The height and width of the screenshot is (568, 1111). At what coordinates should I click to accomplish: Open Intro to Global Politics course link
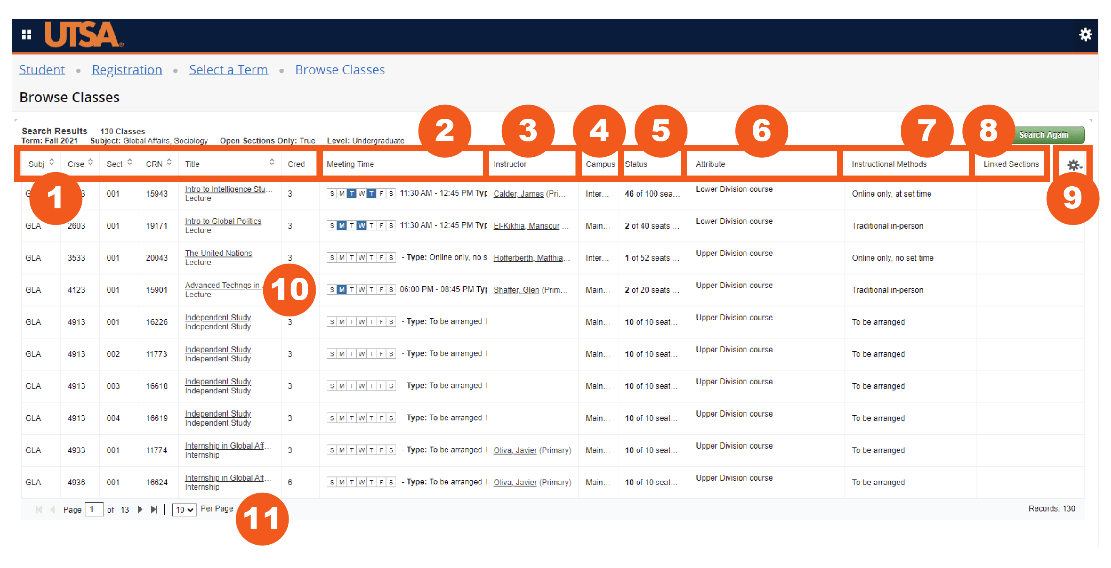[222, 221]
